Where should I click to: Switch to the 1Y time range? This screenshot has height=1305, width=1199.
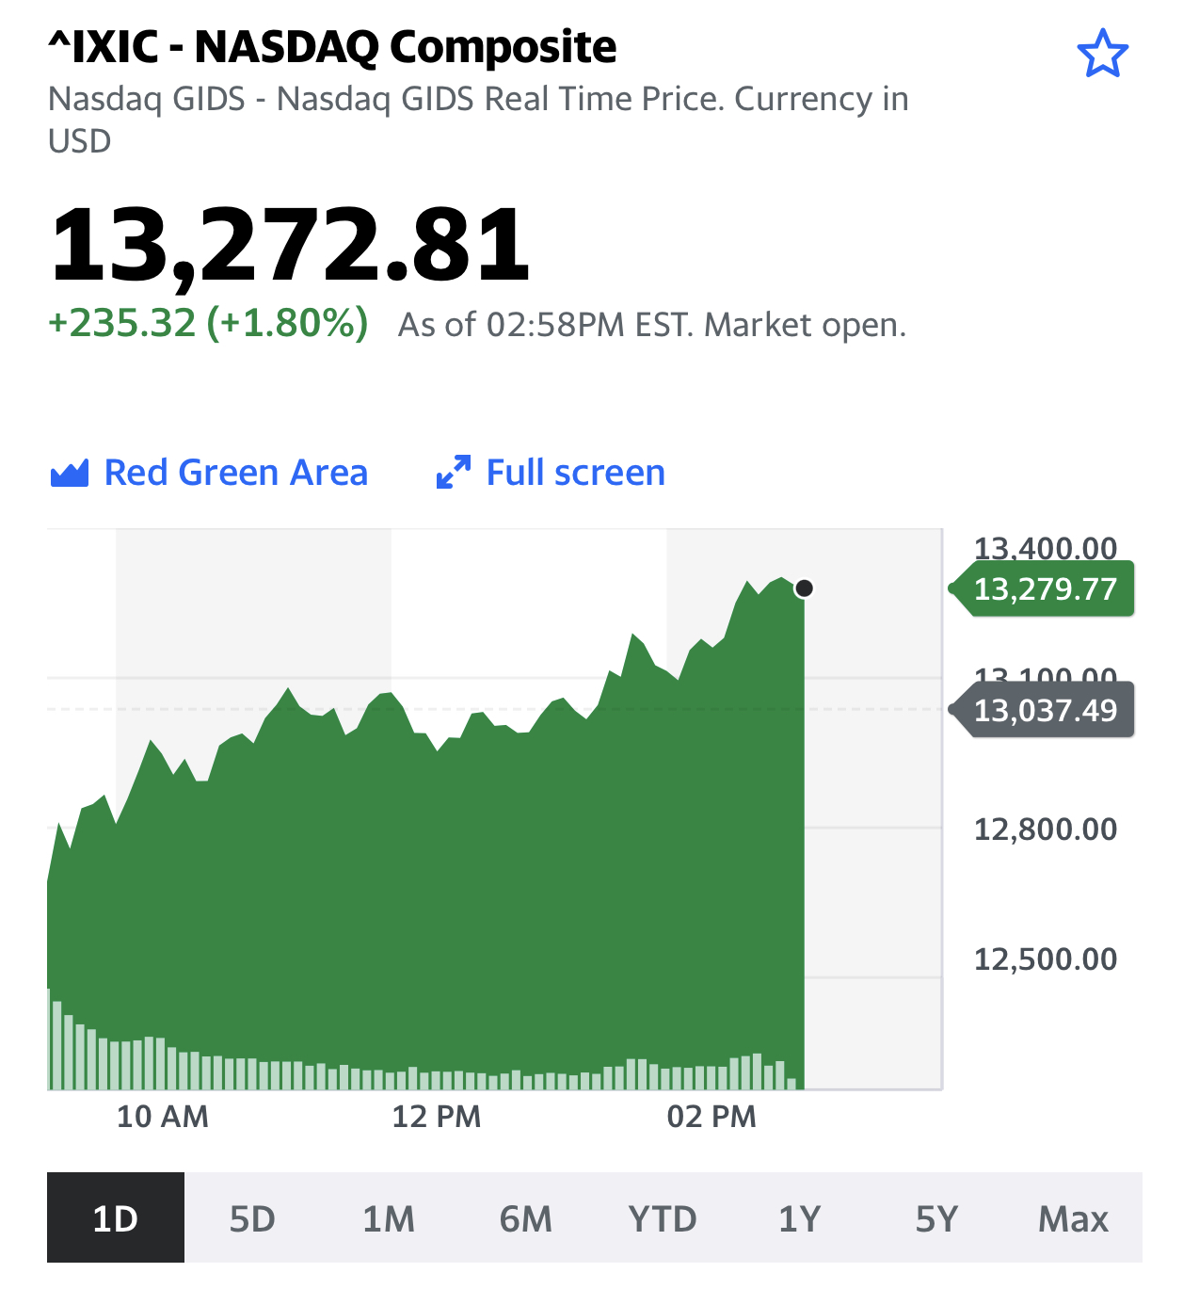coord(800,1217)
